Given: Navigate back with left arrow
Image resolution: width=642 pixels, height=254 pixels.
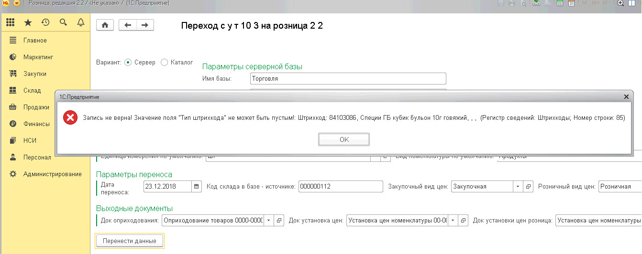Looking at the screenshot, I should click(128, 25).
